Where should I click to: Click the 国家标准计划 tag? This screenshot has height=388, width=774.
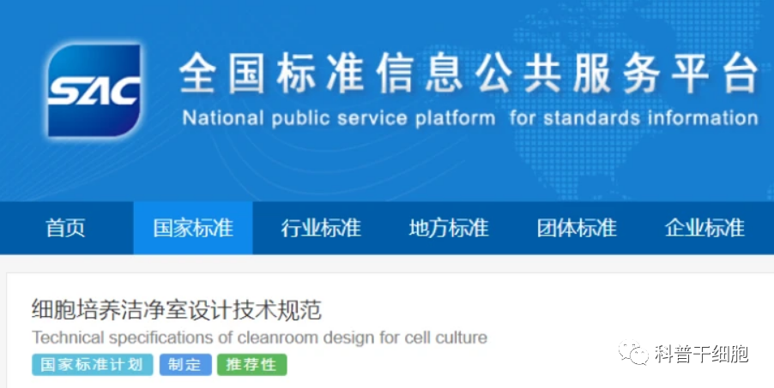click(93, 365)
